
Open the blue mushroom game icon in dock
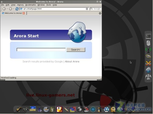coord(106,109)
